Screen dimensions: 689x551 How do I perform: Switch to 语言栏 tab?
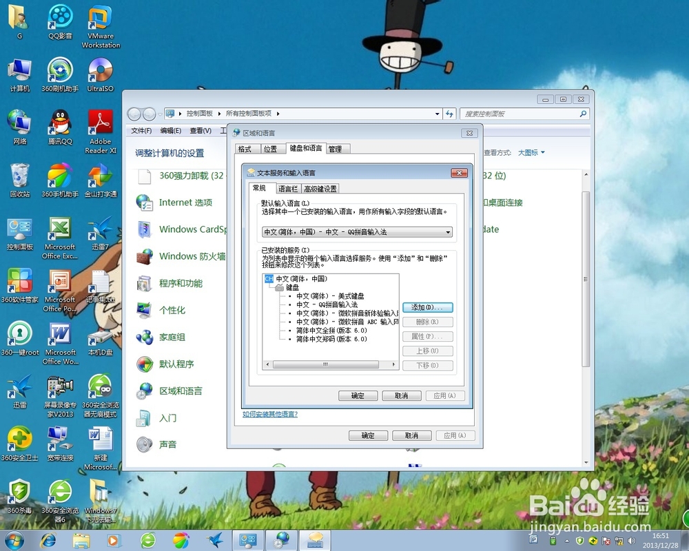pyautogui.click(x=288, y=189)
